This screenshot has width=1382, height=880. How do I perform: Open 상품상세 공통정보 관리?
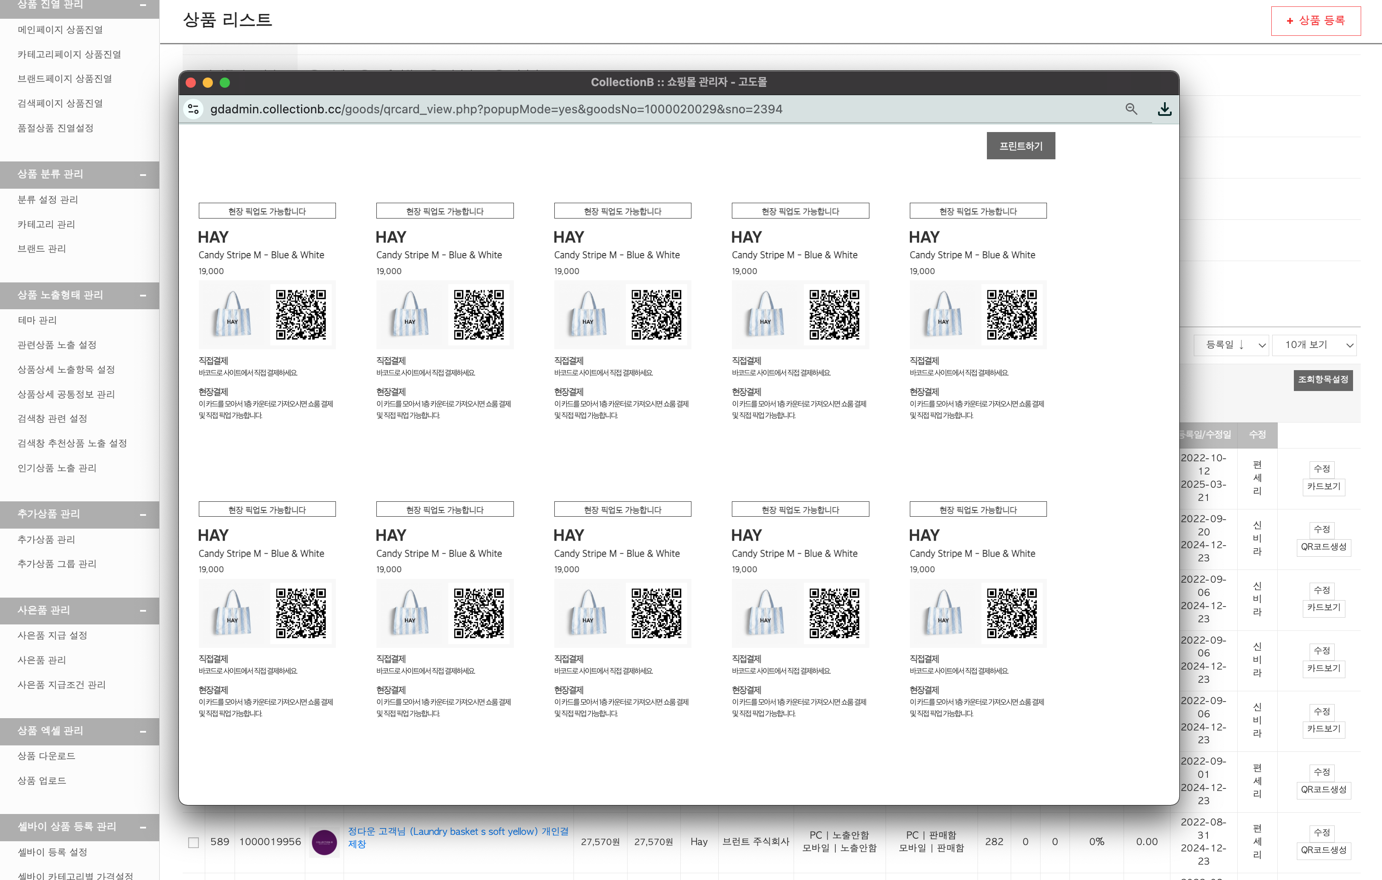coord(66,394)
